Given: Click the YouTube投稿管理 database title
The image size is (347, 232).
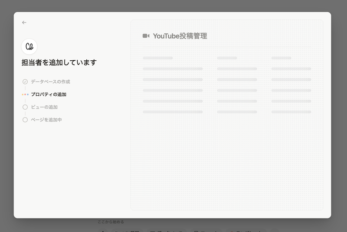Looking at the screenshot, I should tap(180, 36).
